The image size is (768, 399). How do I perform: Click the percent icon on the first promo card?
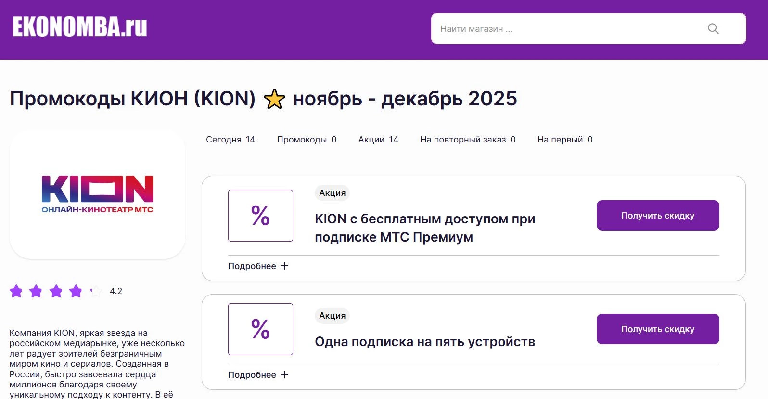click(x=260, y=216)
